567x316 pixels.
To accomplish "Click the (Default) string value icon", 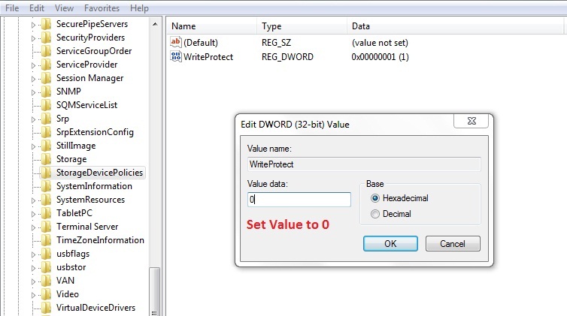I will tap(176, 42).
